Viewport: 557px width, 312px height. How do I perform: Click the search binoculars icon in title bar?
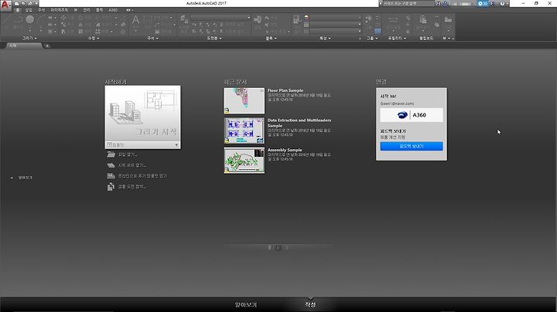(x=439, y=3)
